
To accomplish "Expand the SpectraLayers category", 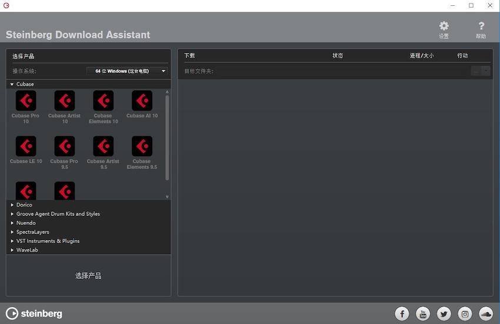I will [12, 232].
